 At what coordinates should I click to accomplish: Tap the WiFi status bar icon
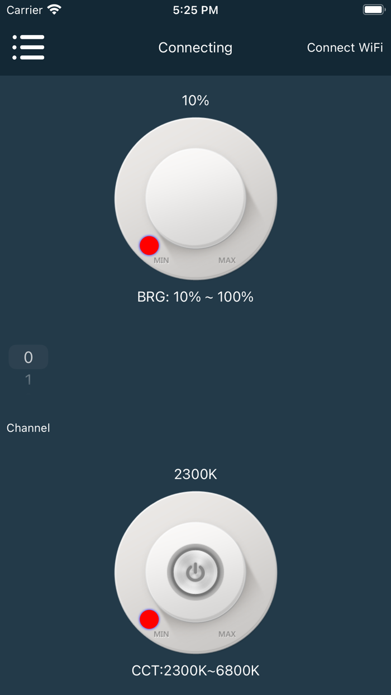[54, 9]
